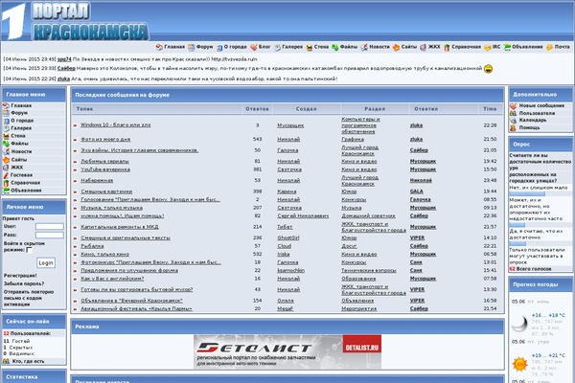Screen dimensions: 575x383
Task: Open 'Отправить повторно письмо с кодом активации' link
Action: click(29, 298)
